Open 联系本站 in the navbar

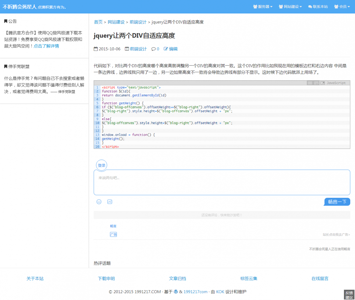tap(318, 7)
